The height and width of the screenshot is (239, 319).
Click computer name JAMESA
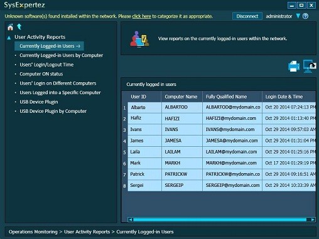(x=182, y=141)
